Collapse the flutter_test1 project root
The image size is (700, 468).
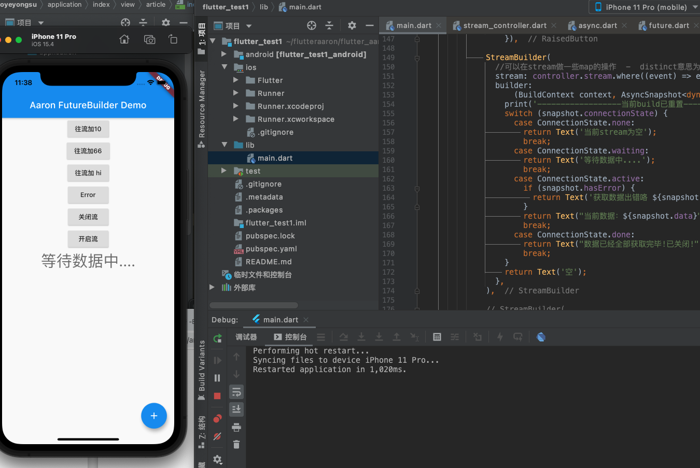tap(213, 41)
